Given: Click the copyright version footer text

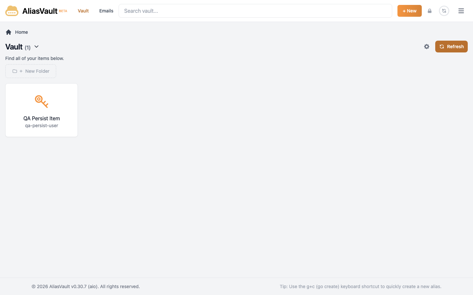Looking at the screenshot, I should click(x=86, y=286).
